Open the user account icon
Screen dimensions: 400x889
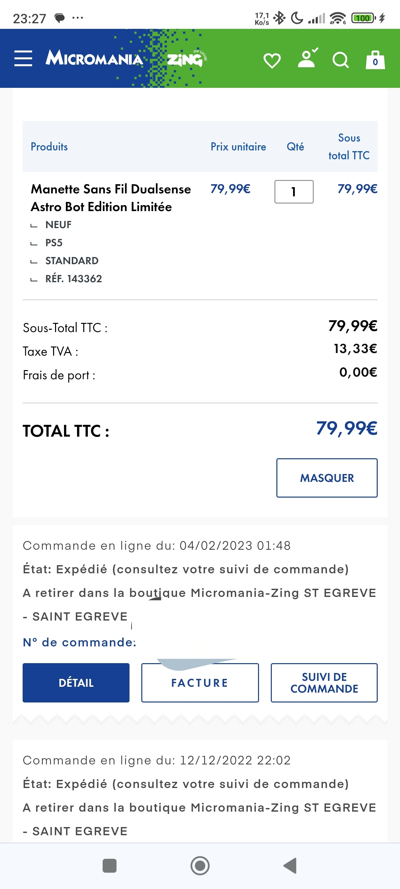[307, 59]
